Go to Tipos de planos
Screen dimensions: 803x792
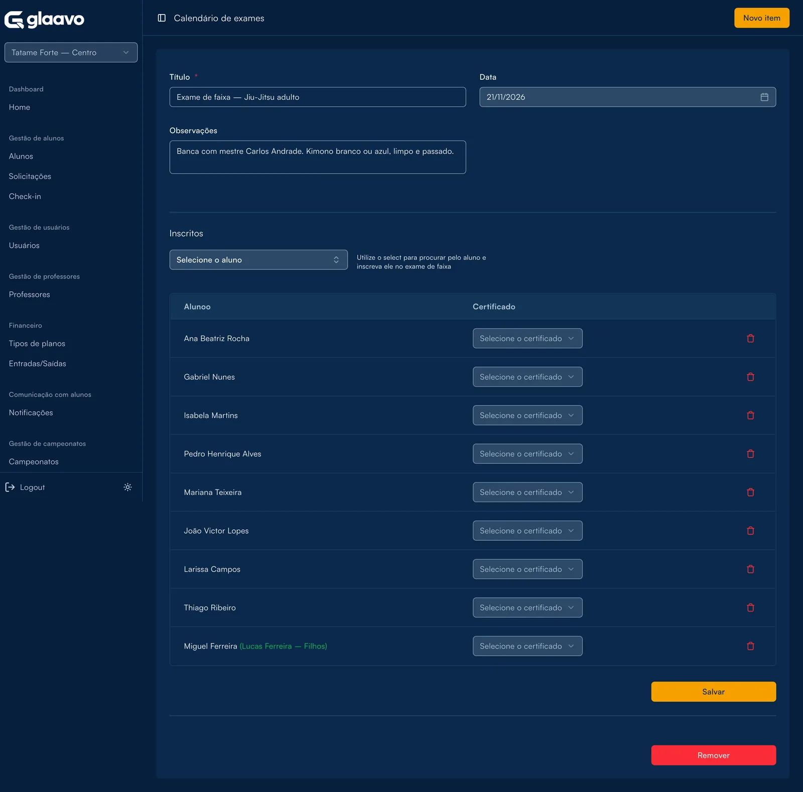37,344
